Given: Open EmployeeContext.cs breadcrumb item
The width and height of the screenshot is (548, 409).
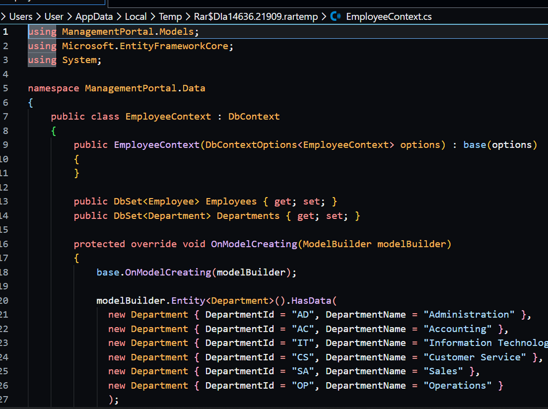Looking at the screenshot, I should [389, 17].
